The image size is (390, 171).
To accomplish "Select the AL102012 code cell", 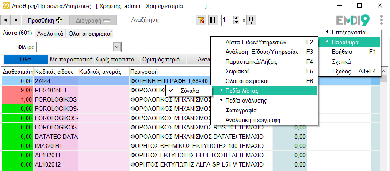I will (56, 164).
